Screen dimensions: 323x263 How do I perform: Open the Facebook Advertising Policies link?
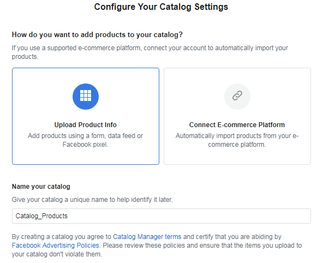click(x=55, y=246)
